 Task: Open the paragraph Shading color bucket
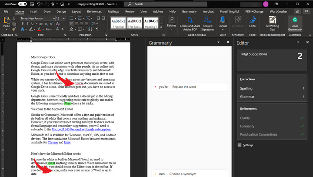71,29
